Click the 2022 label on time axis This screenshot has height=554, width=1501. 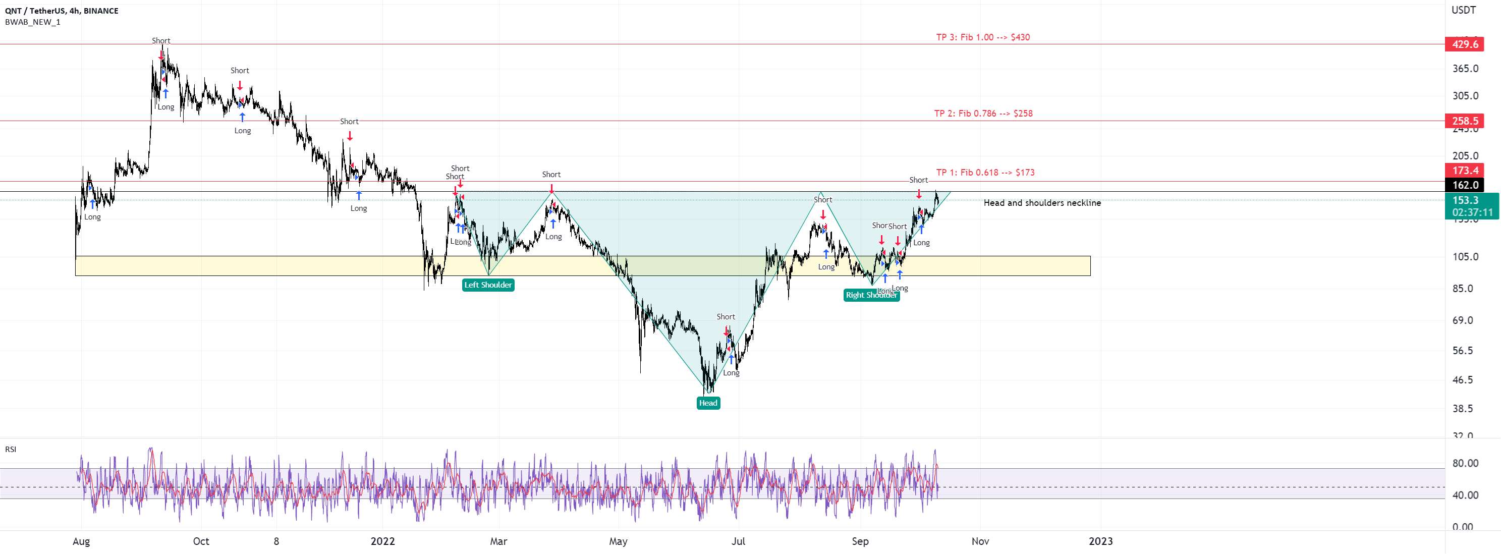(382, 541)
